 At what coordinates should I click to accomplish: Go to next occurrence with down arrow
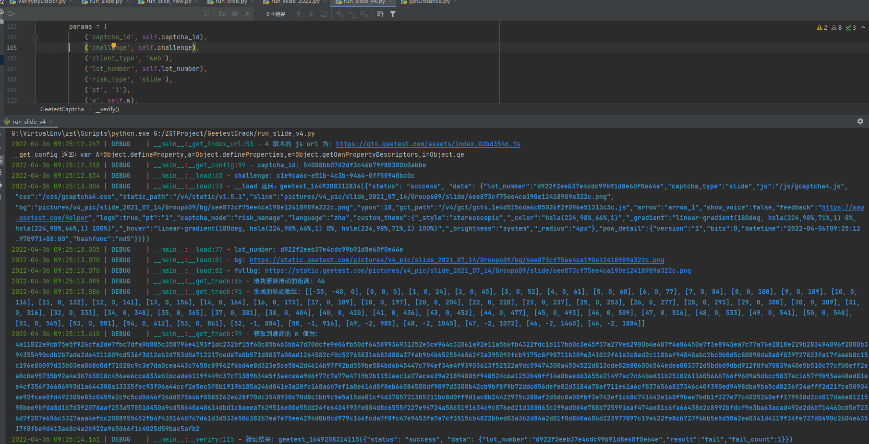click(311, 14)
